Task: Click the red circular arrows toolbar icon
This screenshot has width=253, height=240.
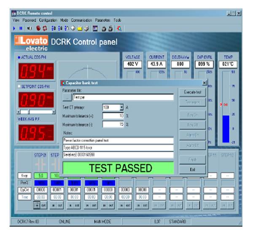Action: tap(44, 28)
